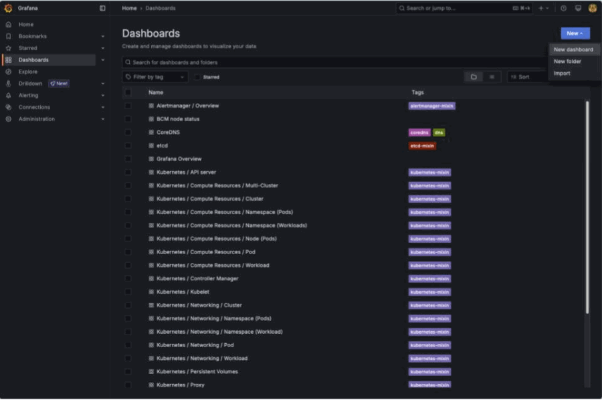Tick the checkbox for CoreDNS dashboard
Viewport: 602px width, 400px height.
(128, 132)
